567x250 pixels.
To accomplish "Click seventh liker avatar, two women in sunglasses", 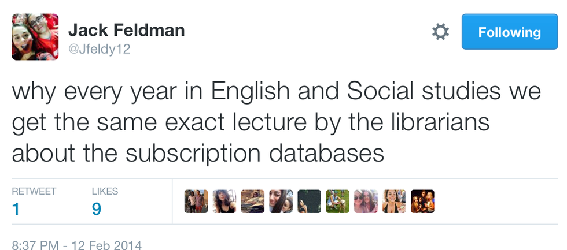I will coord(366,202).
